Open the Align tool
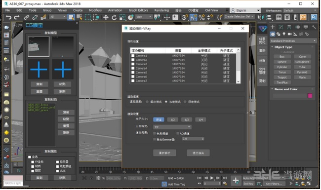 coord(269,17)
